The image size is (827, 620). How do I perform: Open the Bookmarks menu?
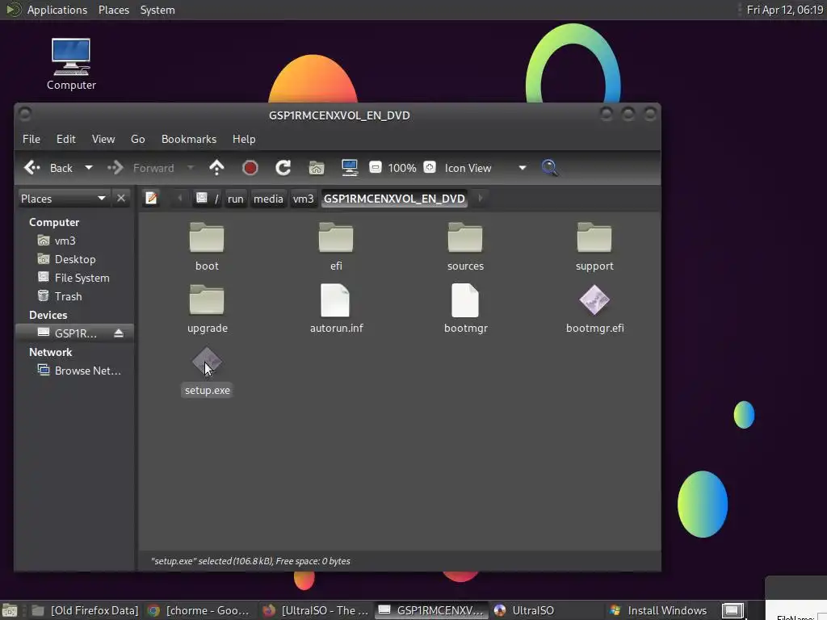click(x=189, y=139)
